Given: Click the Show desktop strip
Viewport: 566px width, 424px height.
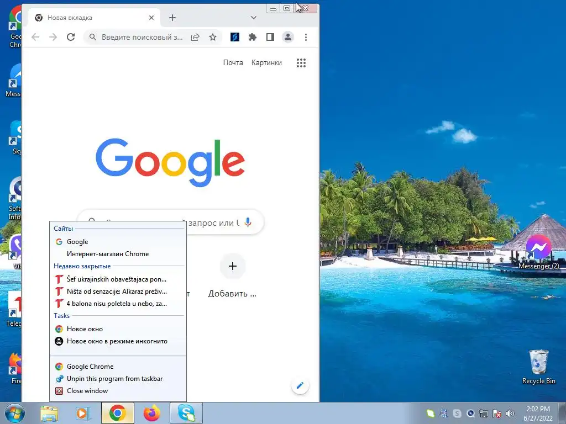Looking at the screenshot, I should (563, 413).
